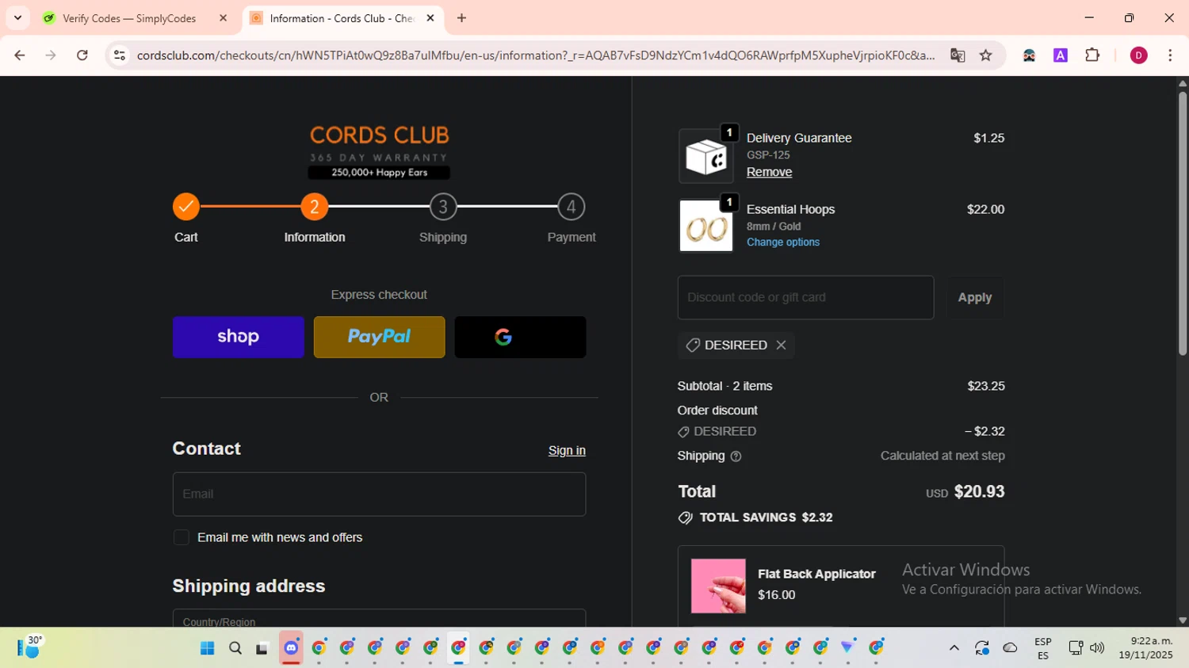This screenshot has height=668, width=1189.
Task: Click the translate page icon
Action: click(958, 55)
